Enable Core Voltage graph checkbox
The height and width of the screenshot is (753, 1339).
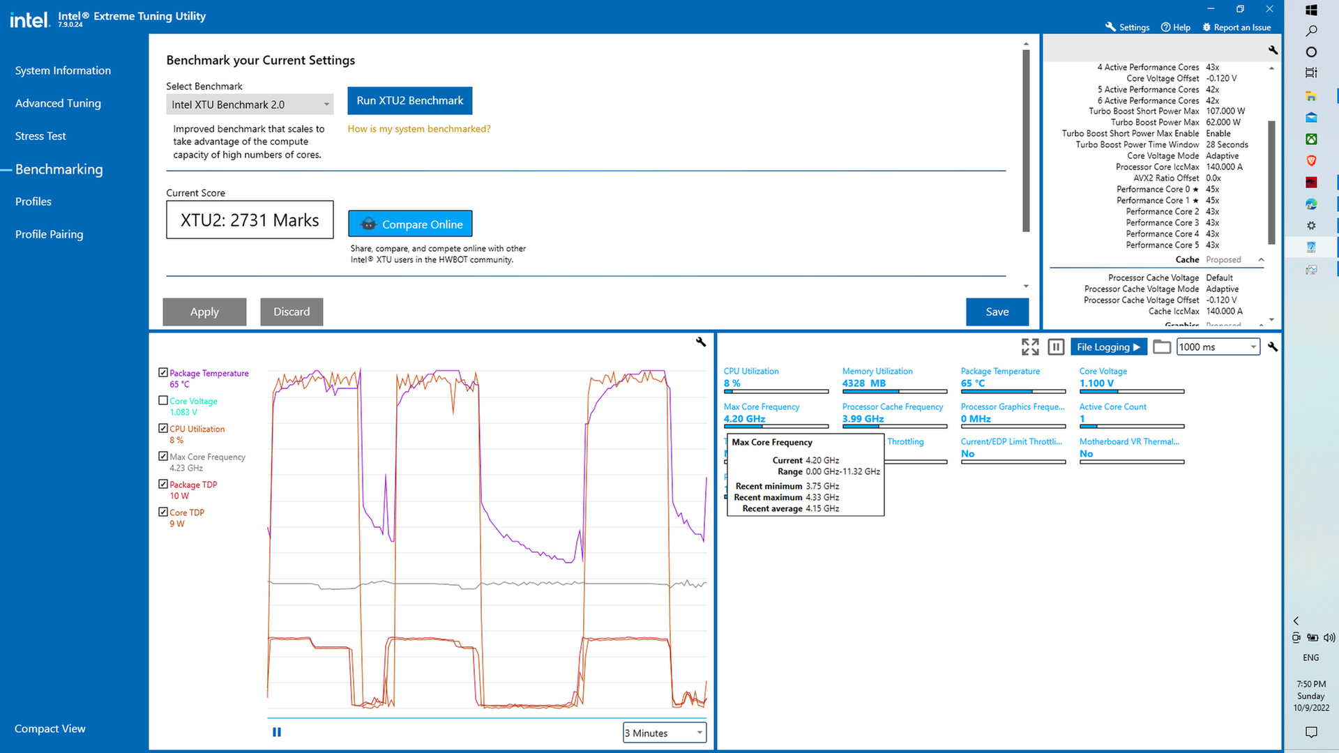point(163,400)
